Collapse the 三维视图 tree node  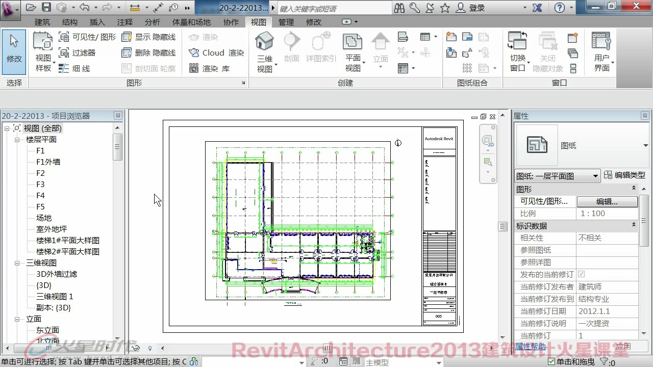click(17, 263)
